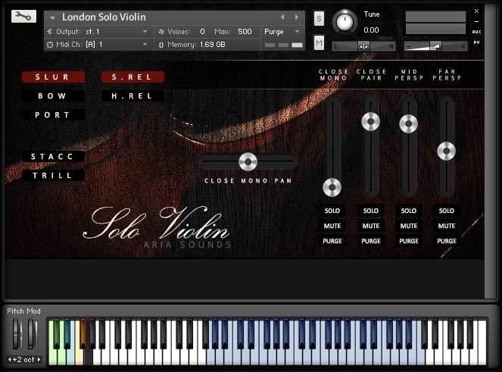Minimize the instrument header view
The width and height of the screenshot is (502, 372).
tap(476, 21)
